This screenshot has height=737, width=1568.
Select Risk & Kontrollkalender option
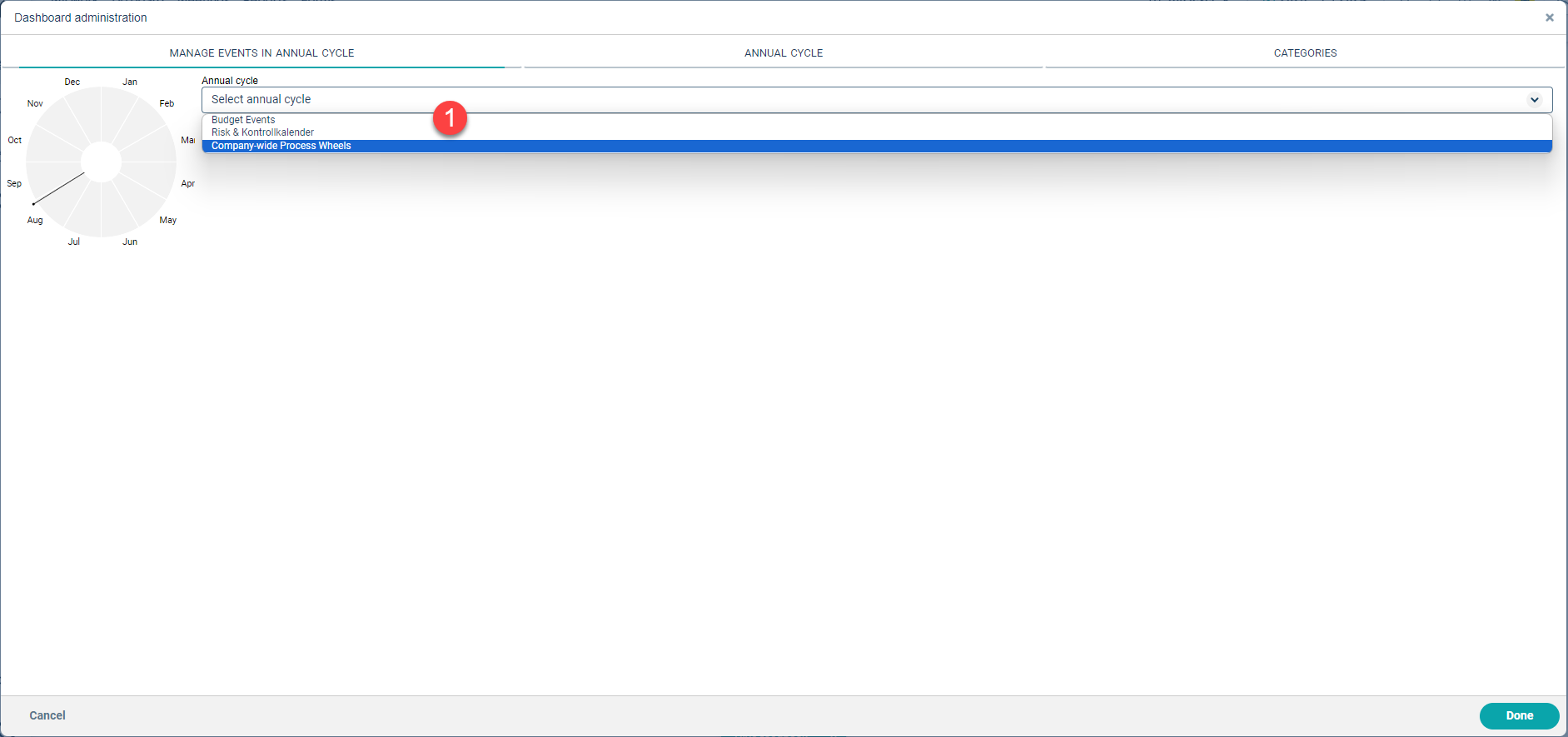pyautogui.click(x=262, y=132)
